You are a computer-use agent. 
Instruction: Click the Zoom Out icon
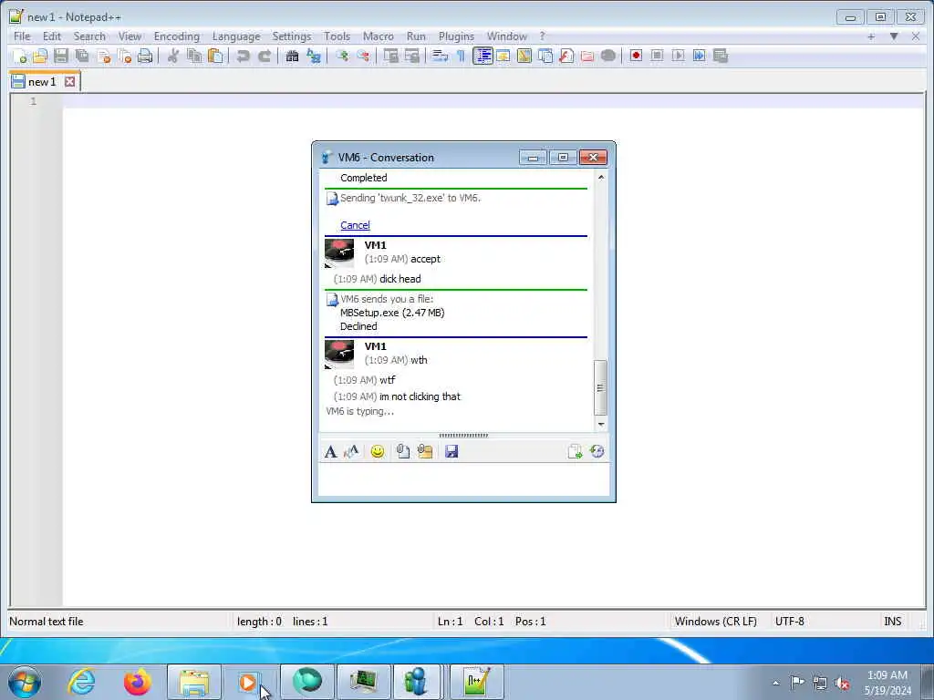(x=363, y=56)
